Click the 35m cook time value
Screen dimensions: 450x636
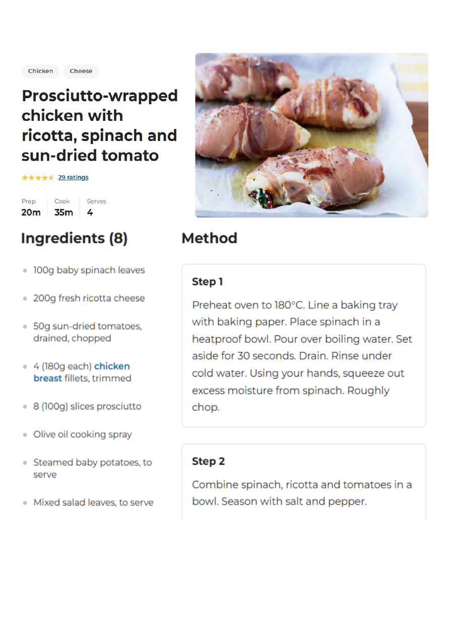[x=63, y=213]
